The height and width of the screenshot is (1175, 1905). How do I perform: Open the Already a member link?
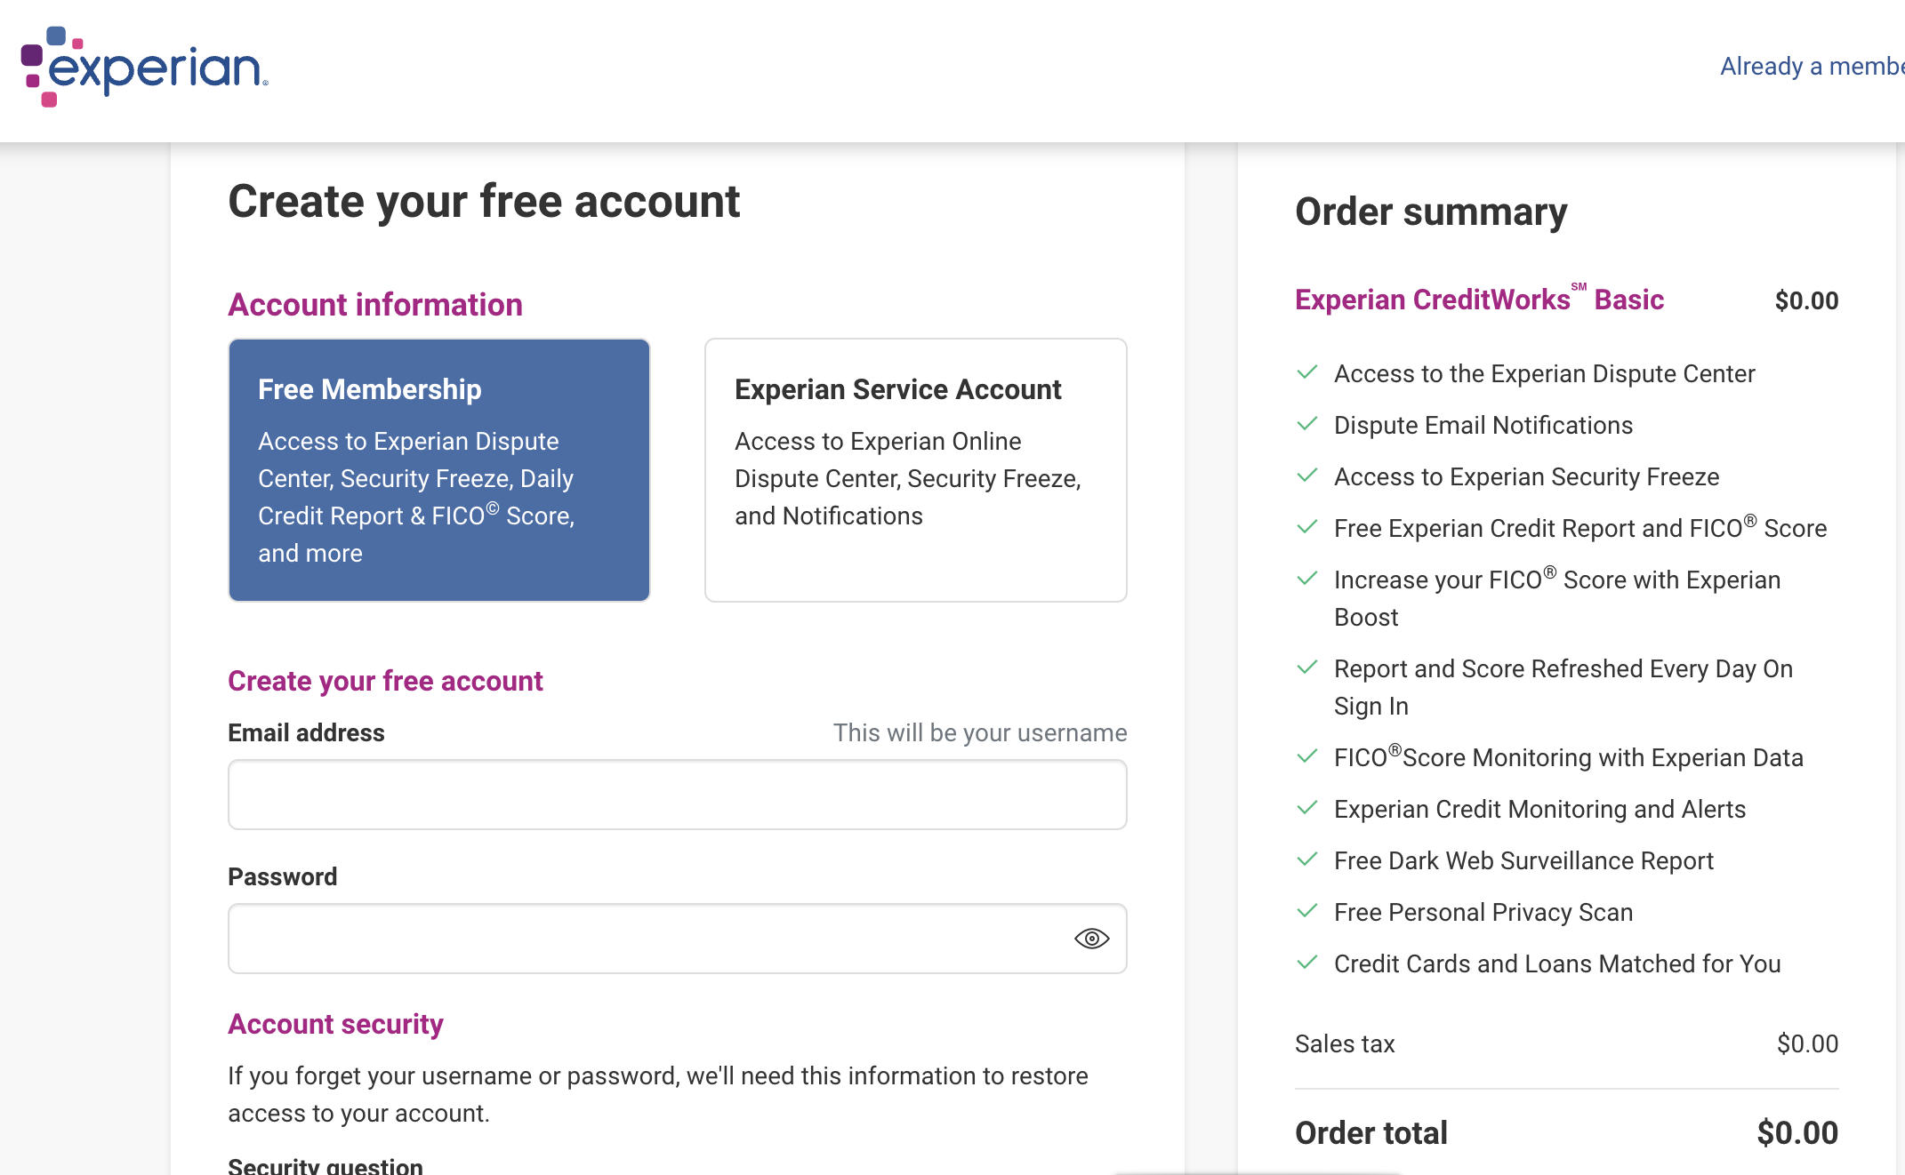click(1811, 67)
